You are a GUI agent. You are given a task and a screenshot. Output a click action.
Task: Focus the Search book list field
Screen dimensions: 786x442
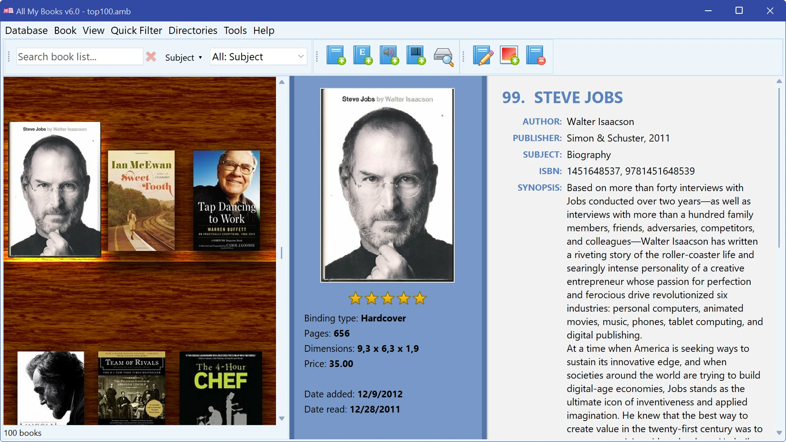(79, 57)
